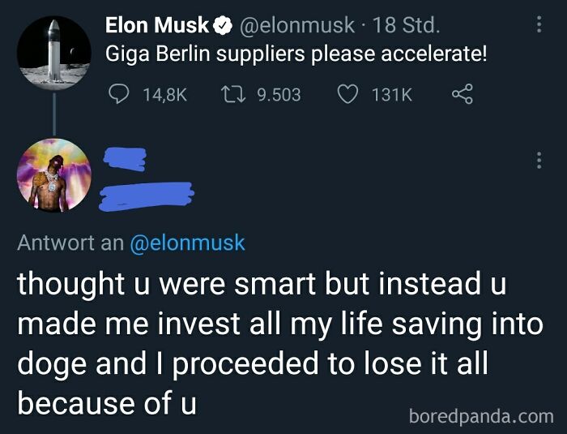
Task: Tap the share icon on Elon's tweet
Action: click(460, 95)
